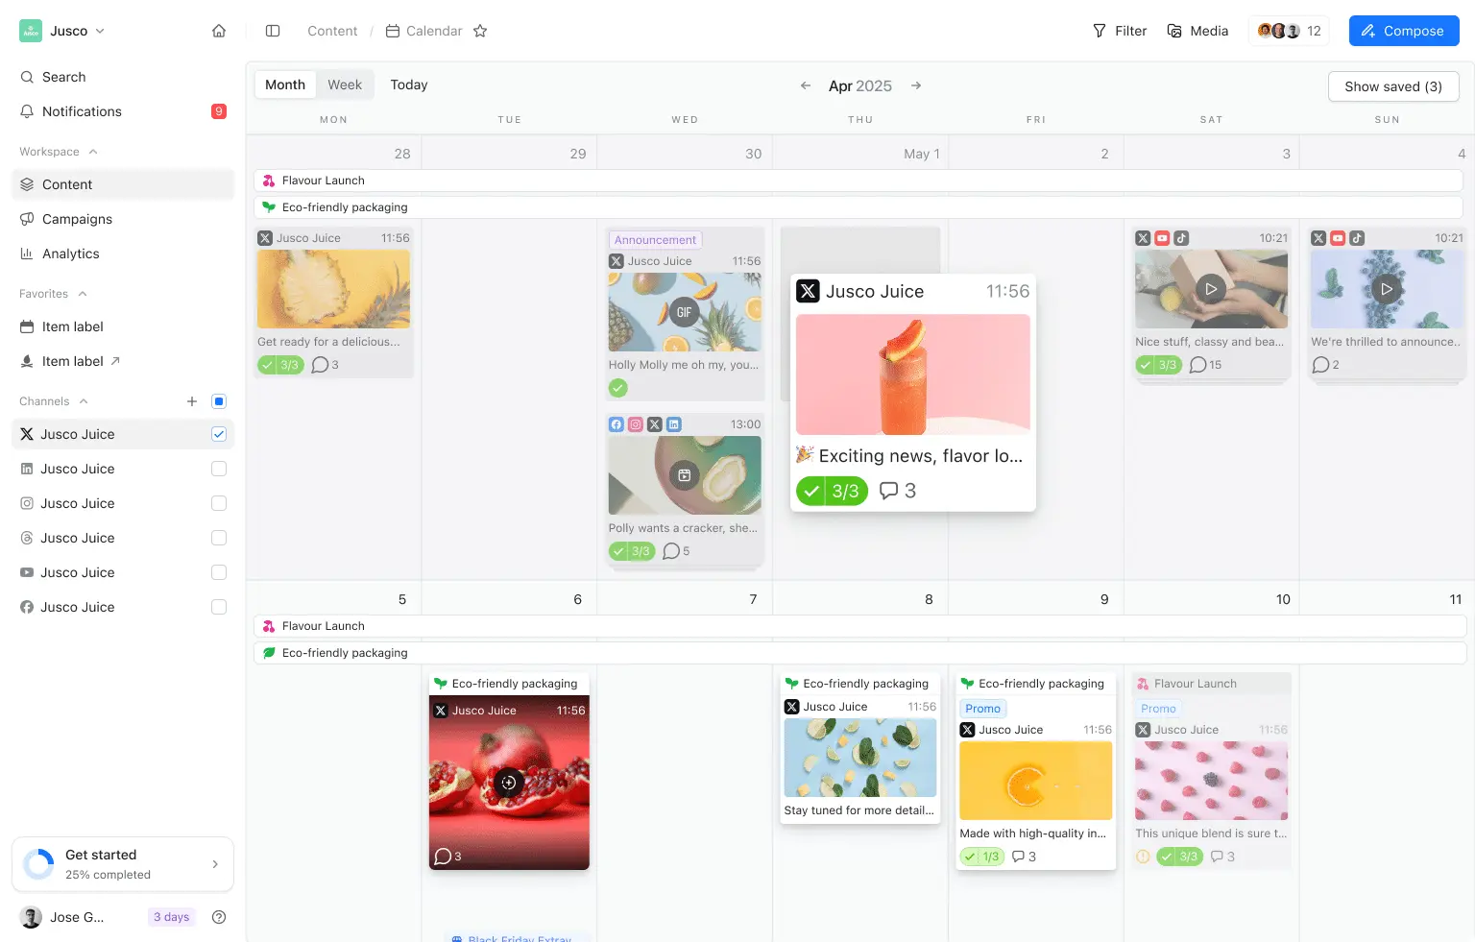The height and width of the screenshot is (942, 1475).
Task: Switch to Month view tab
Action: coord(285,85)
